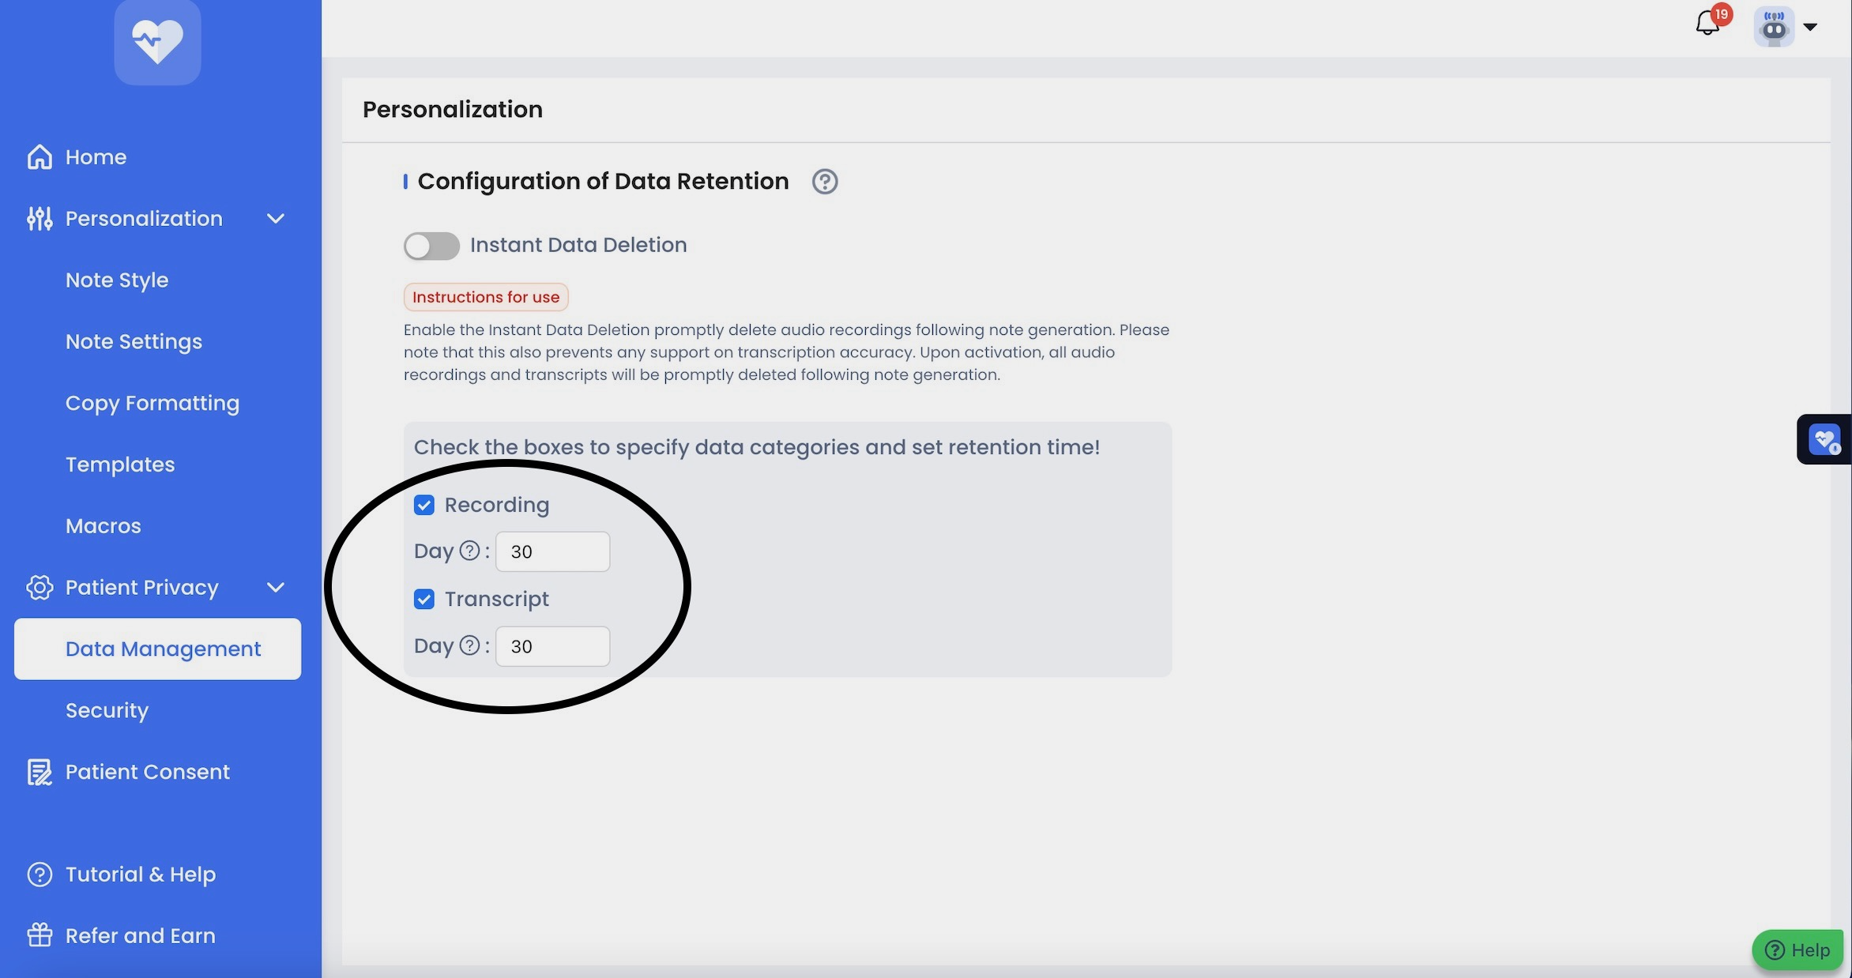Enable the Instant Data Deletion toggle
The image size is (1852, 978).
pos(431,246)
